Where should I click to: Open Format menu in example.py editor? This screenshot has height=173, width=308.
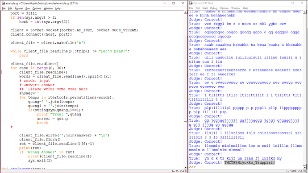[x=19, y=8]
